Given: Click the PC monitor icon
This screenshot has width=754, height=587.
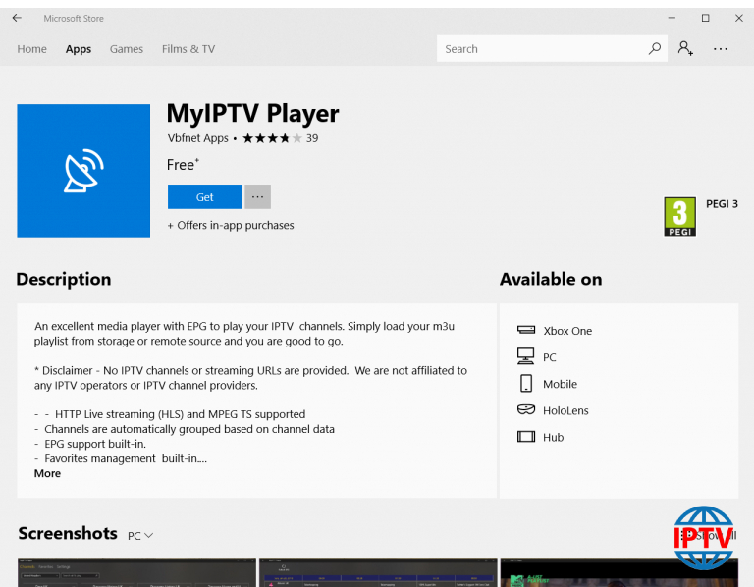Looking at the screenshot, I should (525, 356).
